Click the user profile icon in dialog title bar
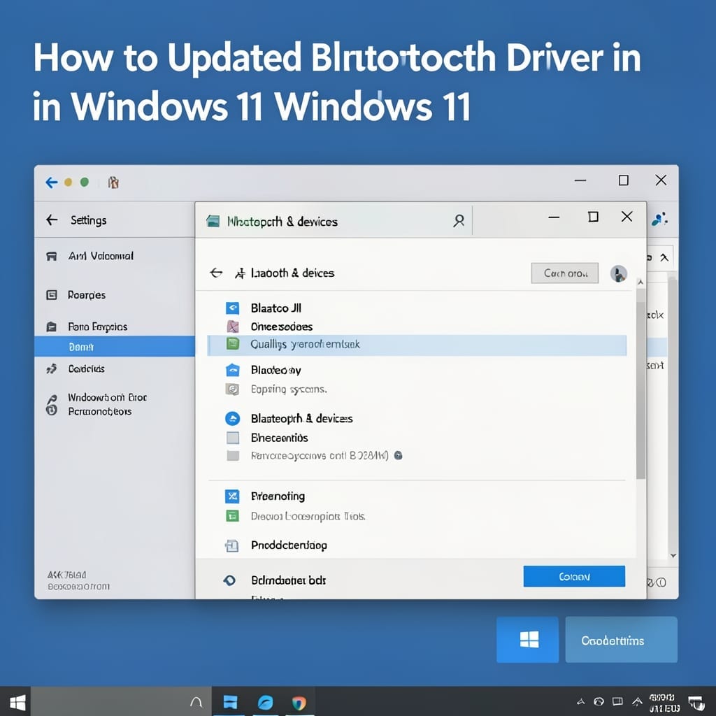Screen dimensions: 716x716 [459, 221]
